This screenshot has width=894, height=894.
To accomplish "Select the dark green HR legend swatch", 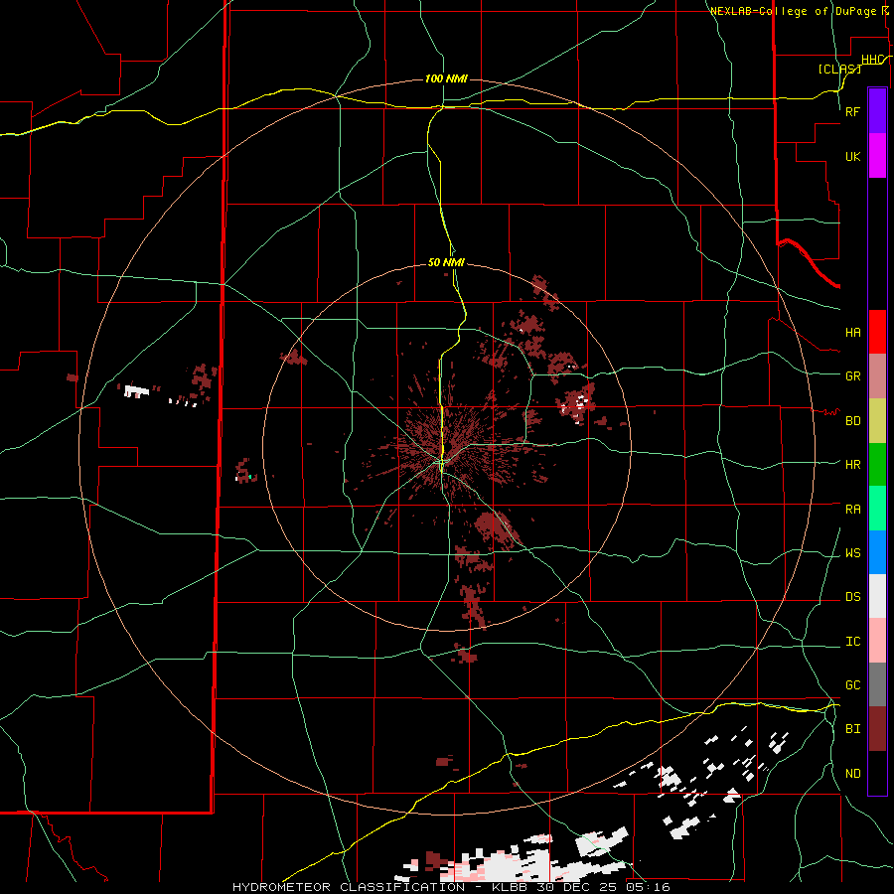I will coord(877,465).
